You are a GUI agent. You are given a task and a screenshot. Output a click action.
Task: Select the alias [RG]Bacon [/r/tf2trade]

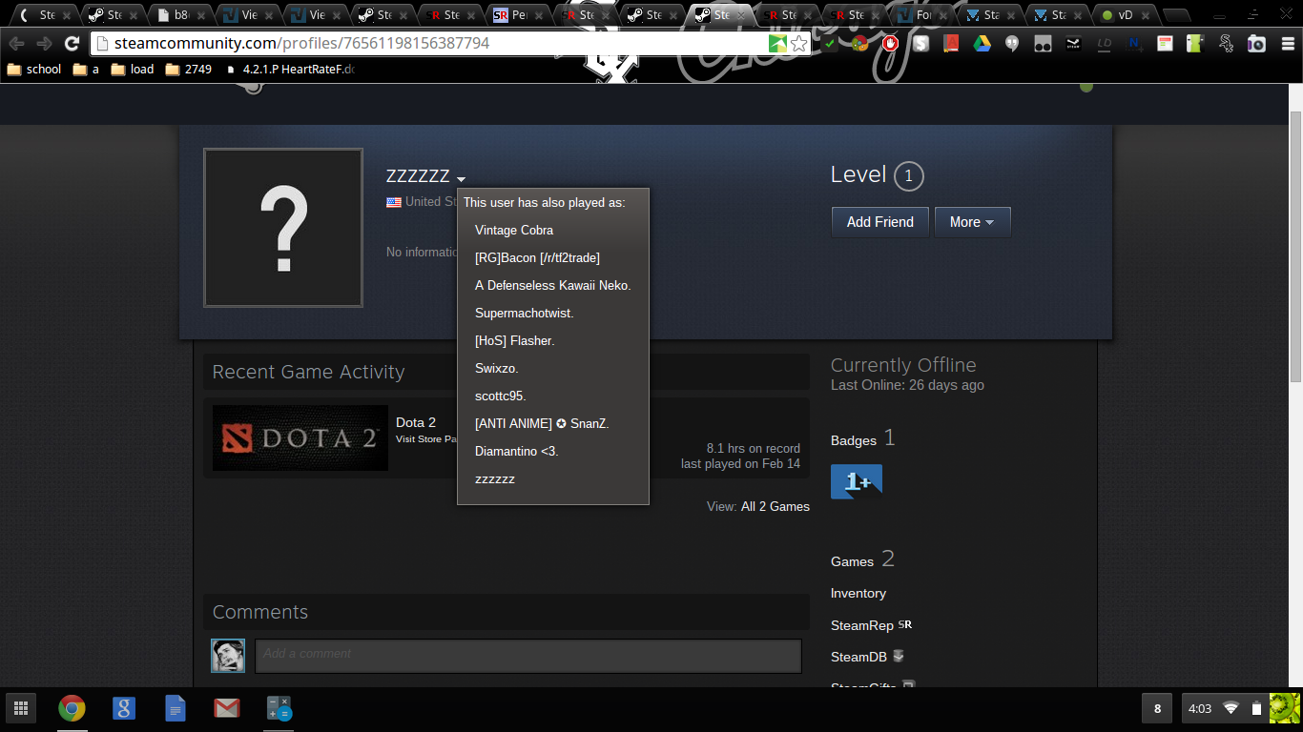537,257
